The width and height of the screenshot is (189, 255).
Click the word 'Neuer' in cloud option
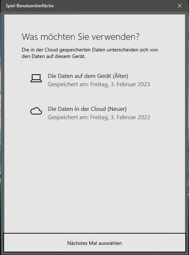click(117, 109)
